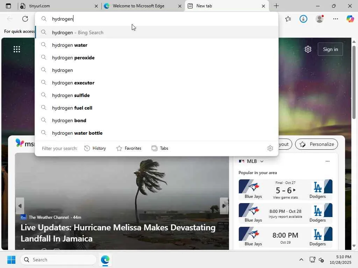
Task: Select 'hydrogen - Bing Search' suggestion
Action: pyautogui.click(x=157, y=32)
